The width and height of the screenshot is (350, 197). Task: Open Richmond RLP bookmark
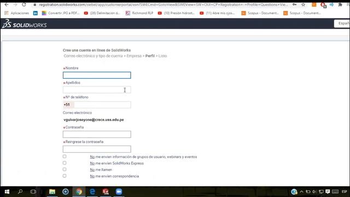[x=139, y=13]
